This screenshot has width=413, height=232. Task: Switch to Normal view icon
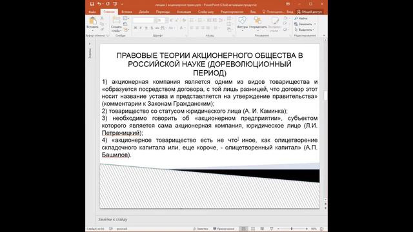[x=243, y=229]
